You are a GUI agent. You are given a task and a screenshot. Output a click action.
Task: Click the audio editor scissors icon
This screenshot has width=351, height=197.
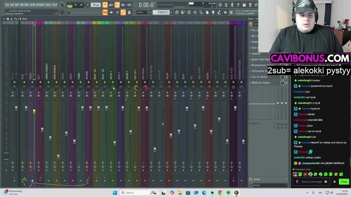click(x=226, y=5)
